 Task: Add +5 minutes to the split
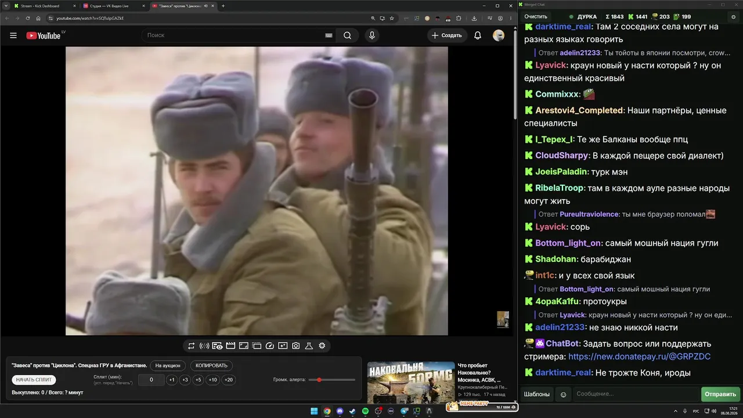pos(199,380)
